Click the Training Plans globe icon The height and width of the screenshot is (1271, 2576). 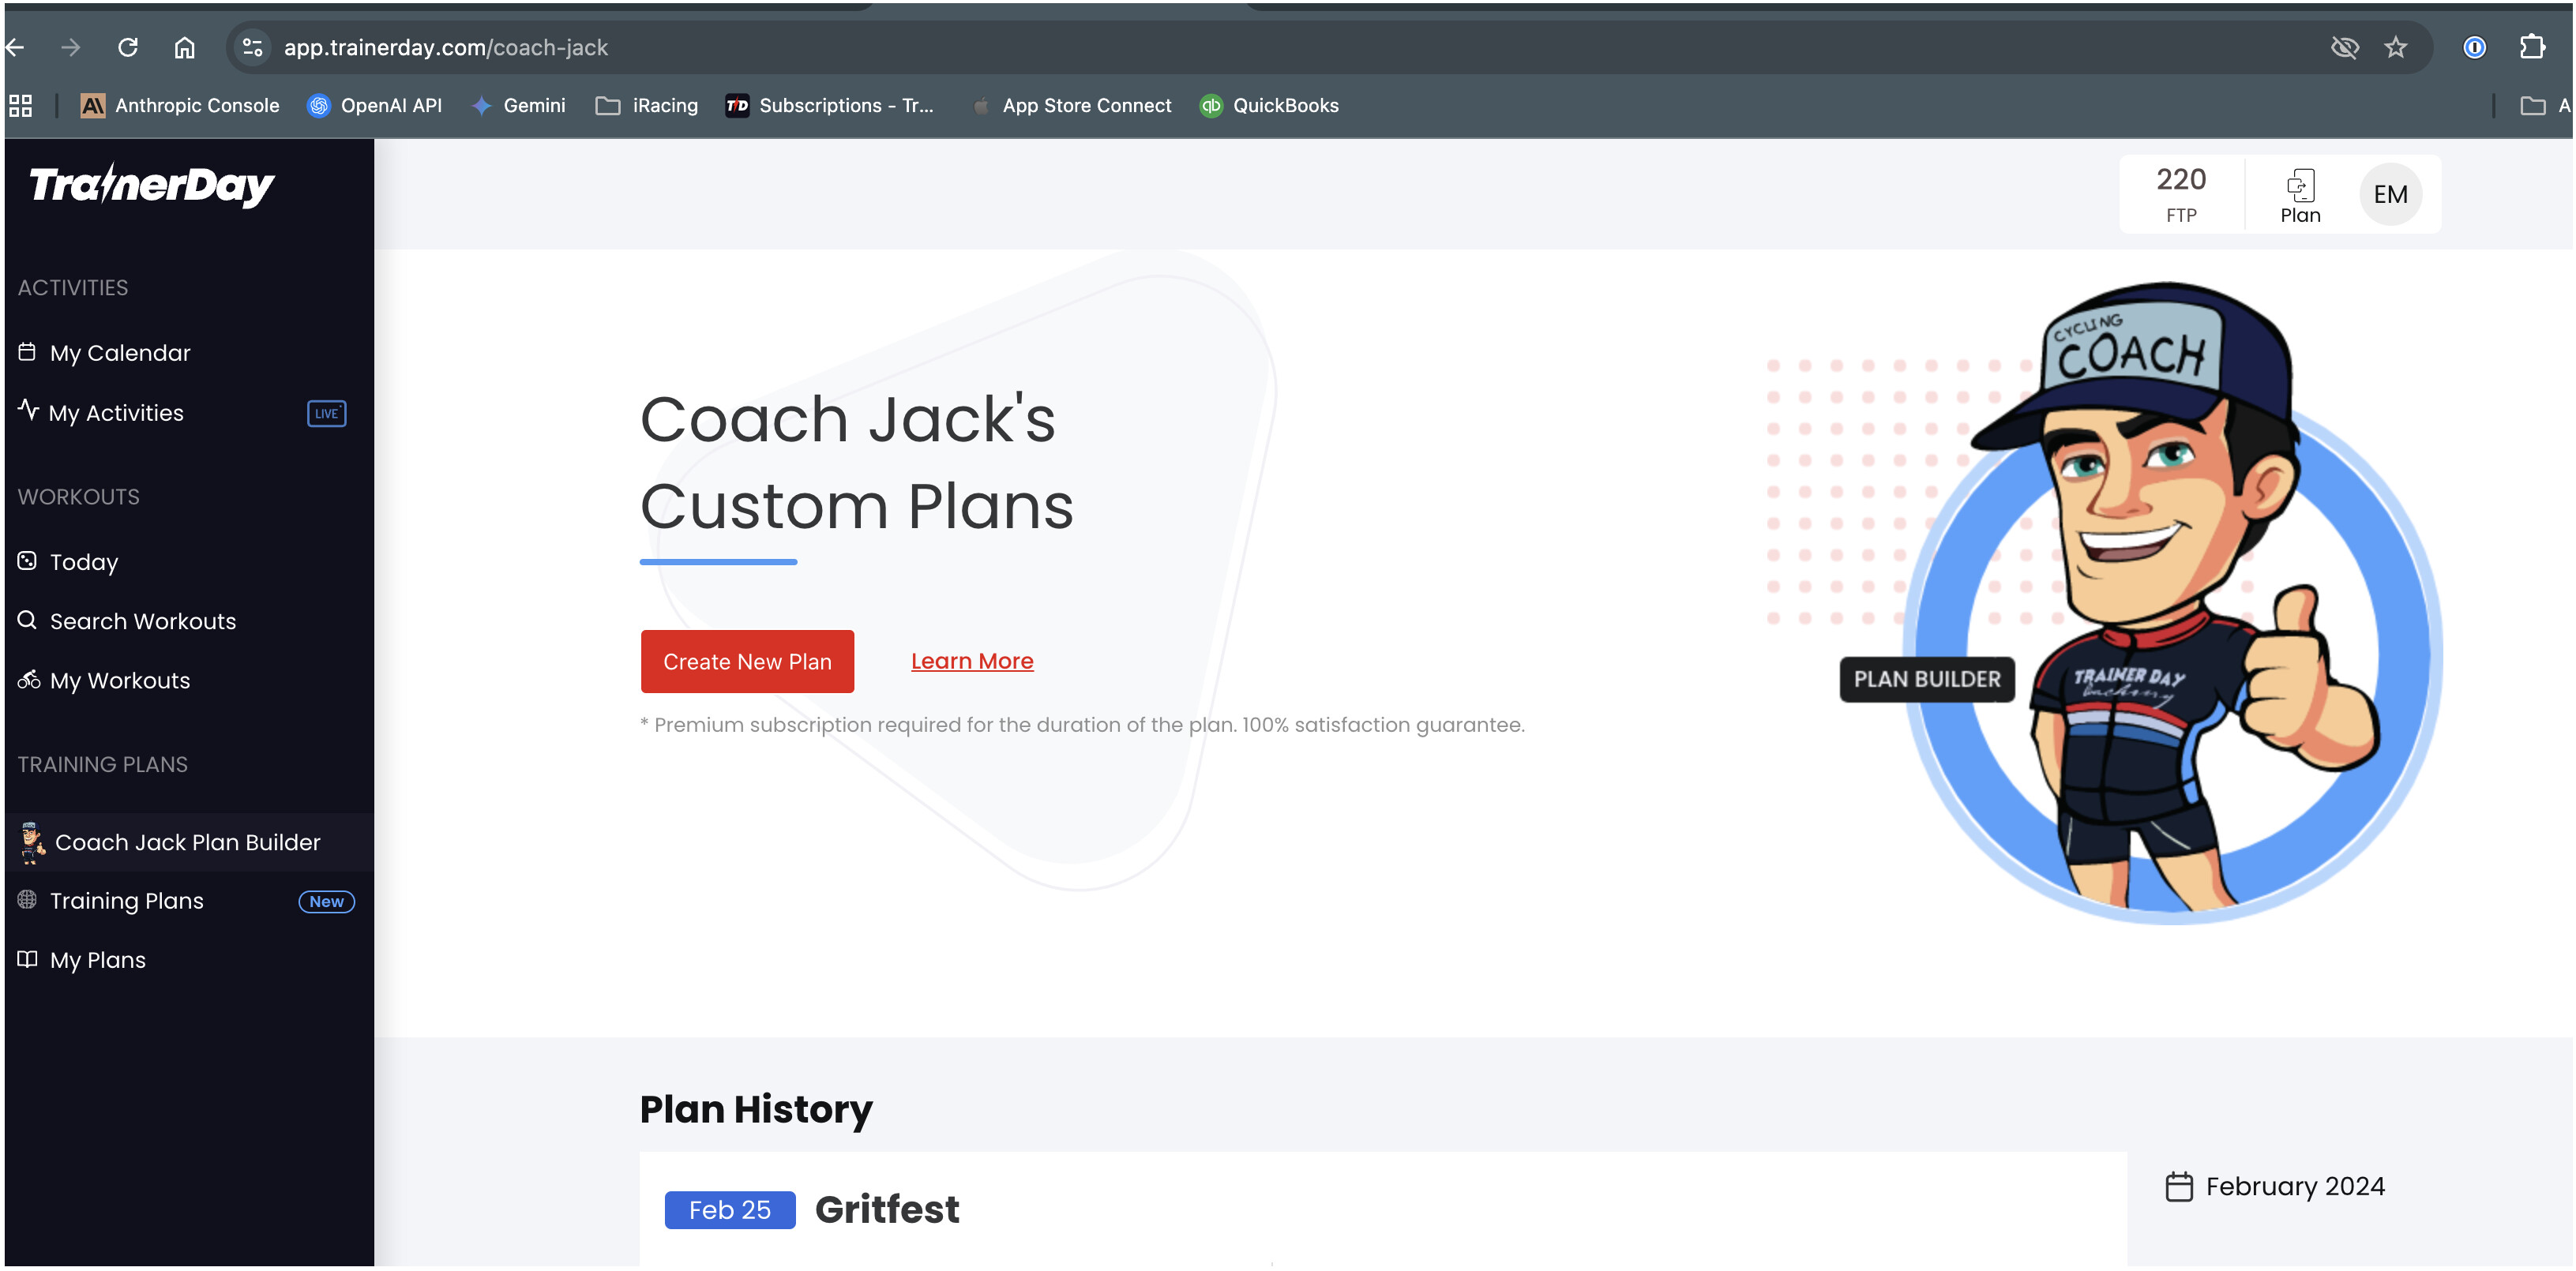(27, 899)
